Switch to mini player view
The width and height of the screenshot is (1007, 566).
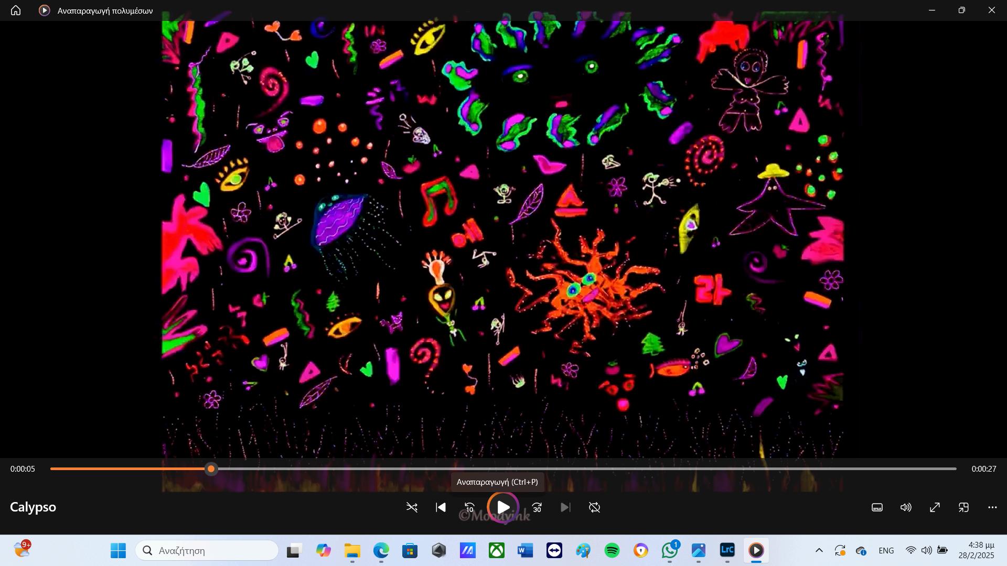[963, 507]
